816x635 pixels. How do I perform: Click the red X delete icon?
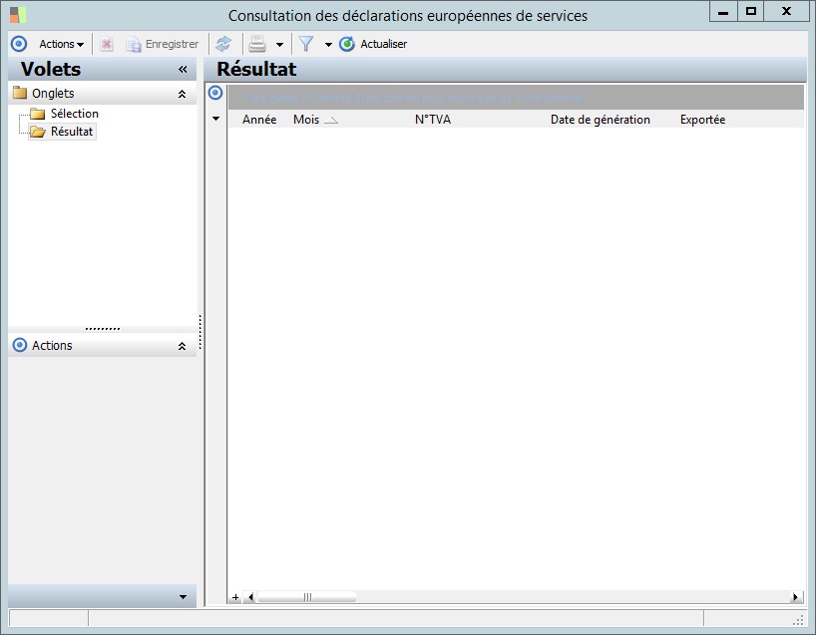(106, 44)
